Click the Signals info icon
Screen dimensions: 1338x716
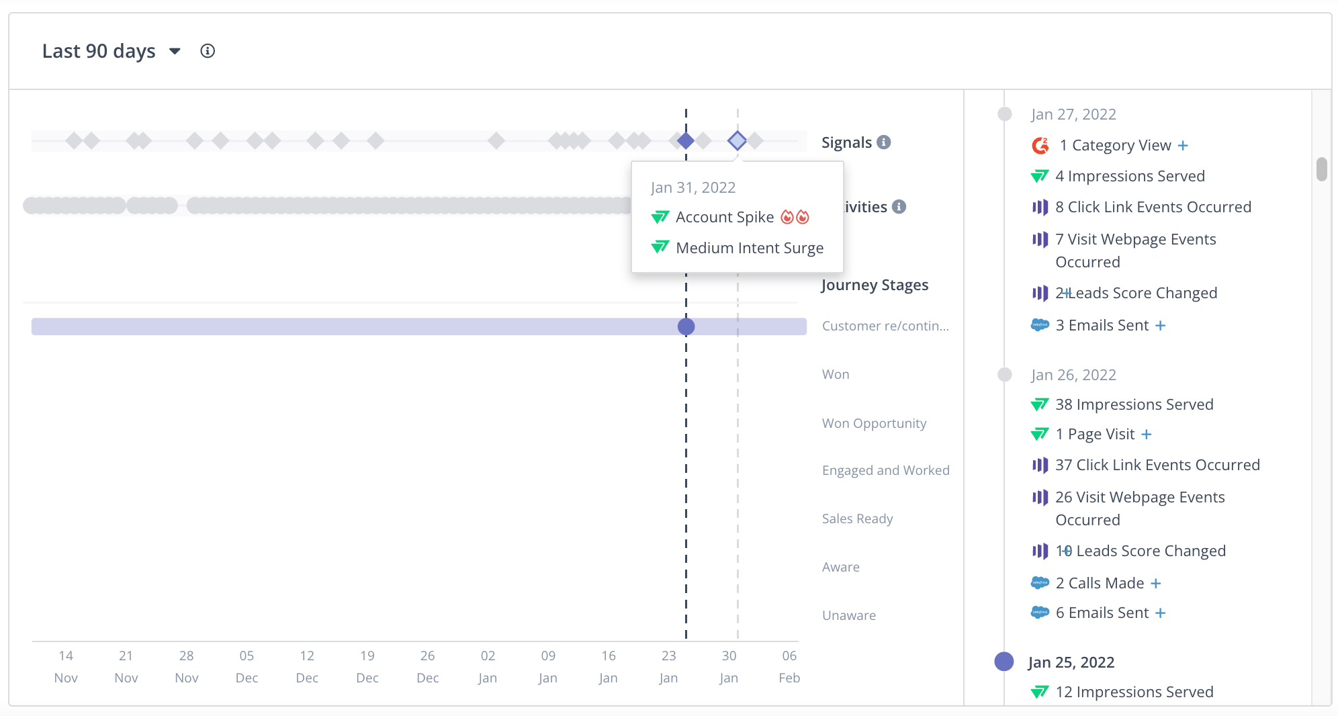(x=884, y=142)
